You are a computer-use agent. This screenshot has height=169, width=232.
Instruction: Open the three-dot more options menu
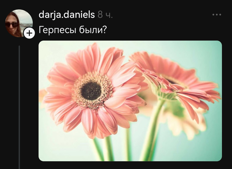pyautogui.click(x=217, y=15)
